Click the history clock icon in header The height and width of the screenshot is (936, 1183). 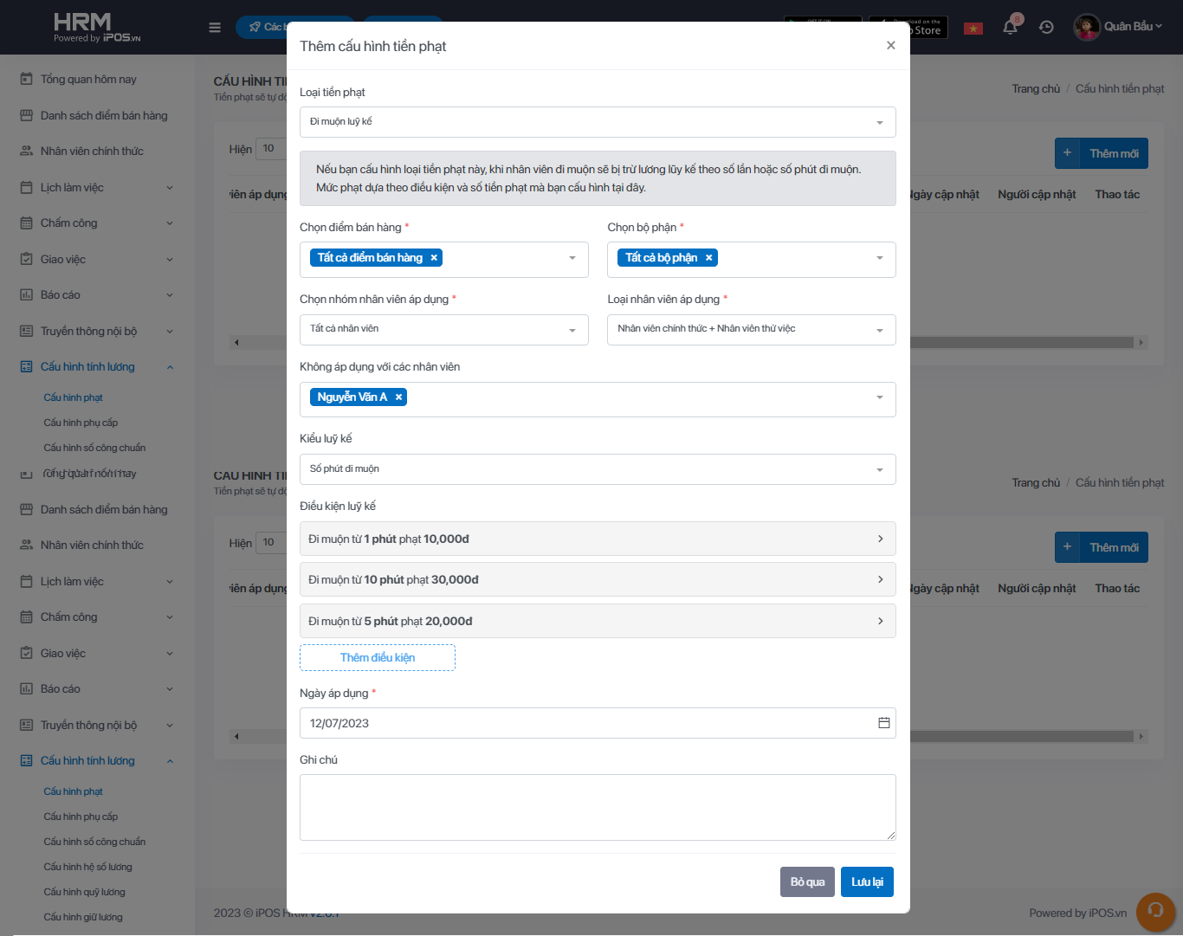(1046, 27)
